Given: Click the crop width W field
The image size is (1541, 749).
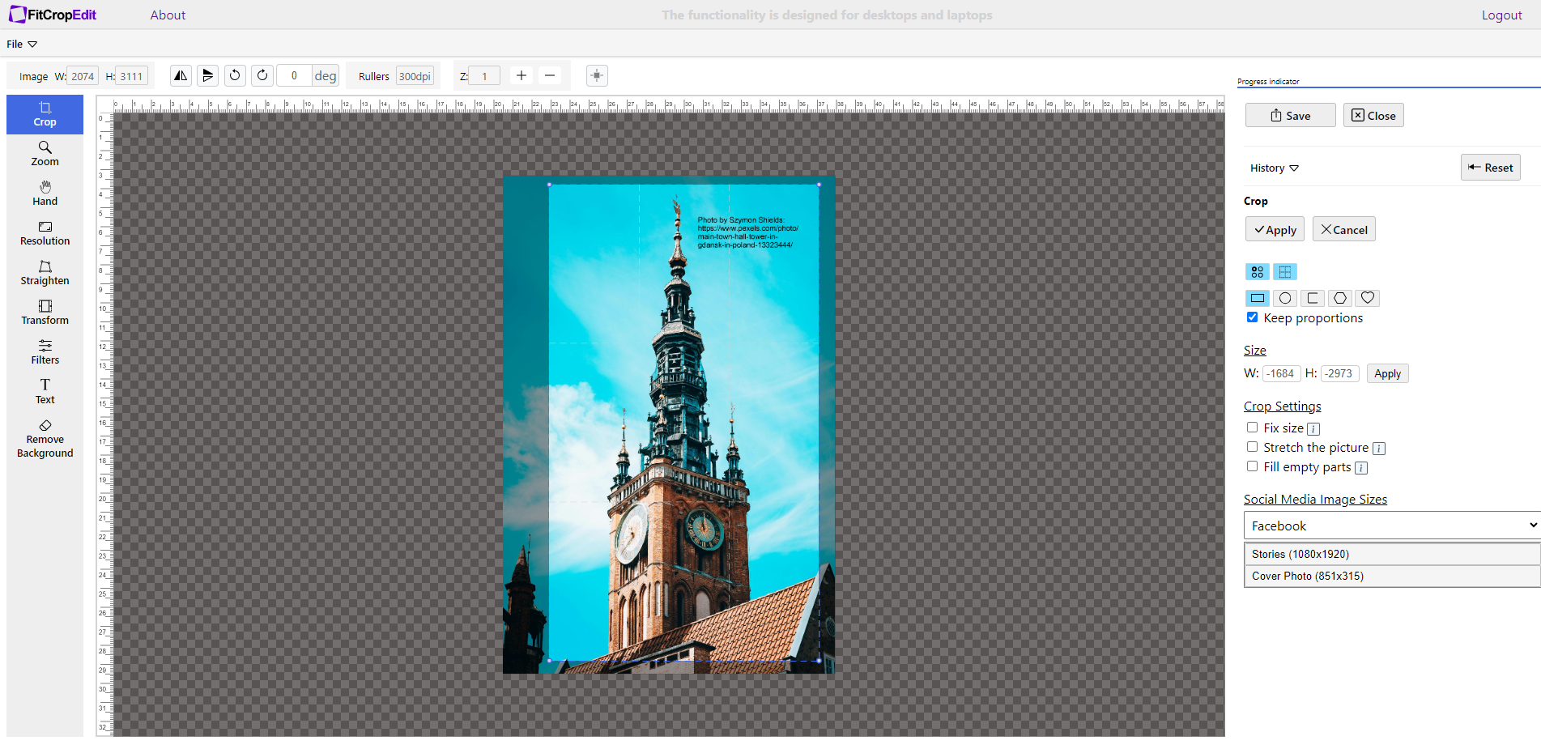Looking at the screenshot, I should point(1281,373).
